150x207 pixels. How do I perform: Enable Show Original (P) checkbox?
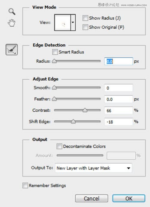[85, 27]
